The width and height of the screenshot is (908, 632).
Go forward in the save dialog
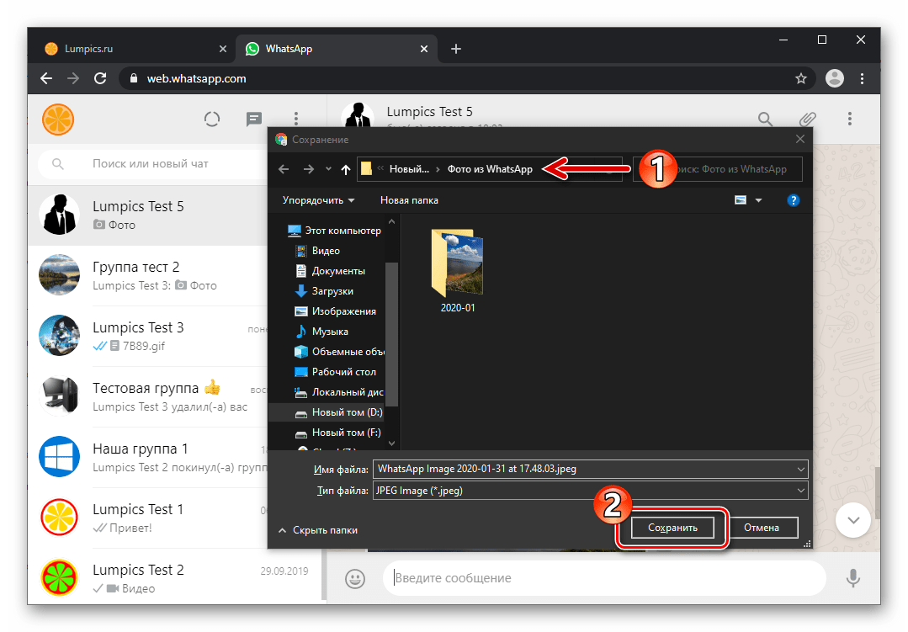[x=309, y=169]
